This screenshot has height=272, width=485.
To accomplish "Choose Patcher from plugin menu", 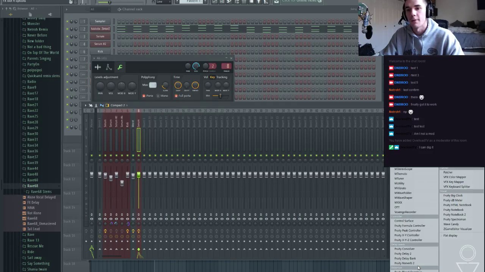I will (448, 172).
